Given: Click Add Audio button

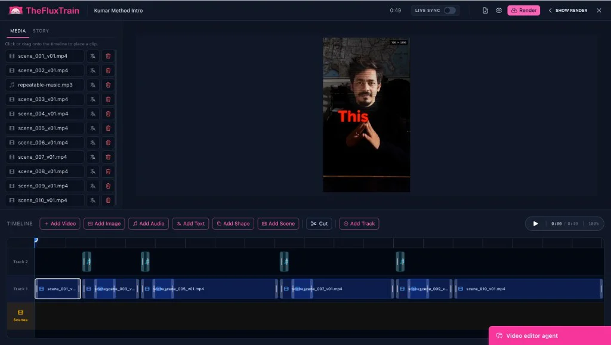Looking at the screenshot, I should tap(149, 224).
